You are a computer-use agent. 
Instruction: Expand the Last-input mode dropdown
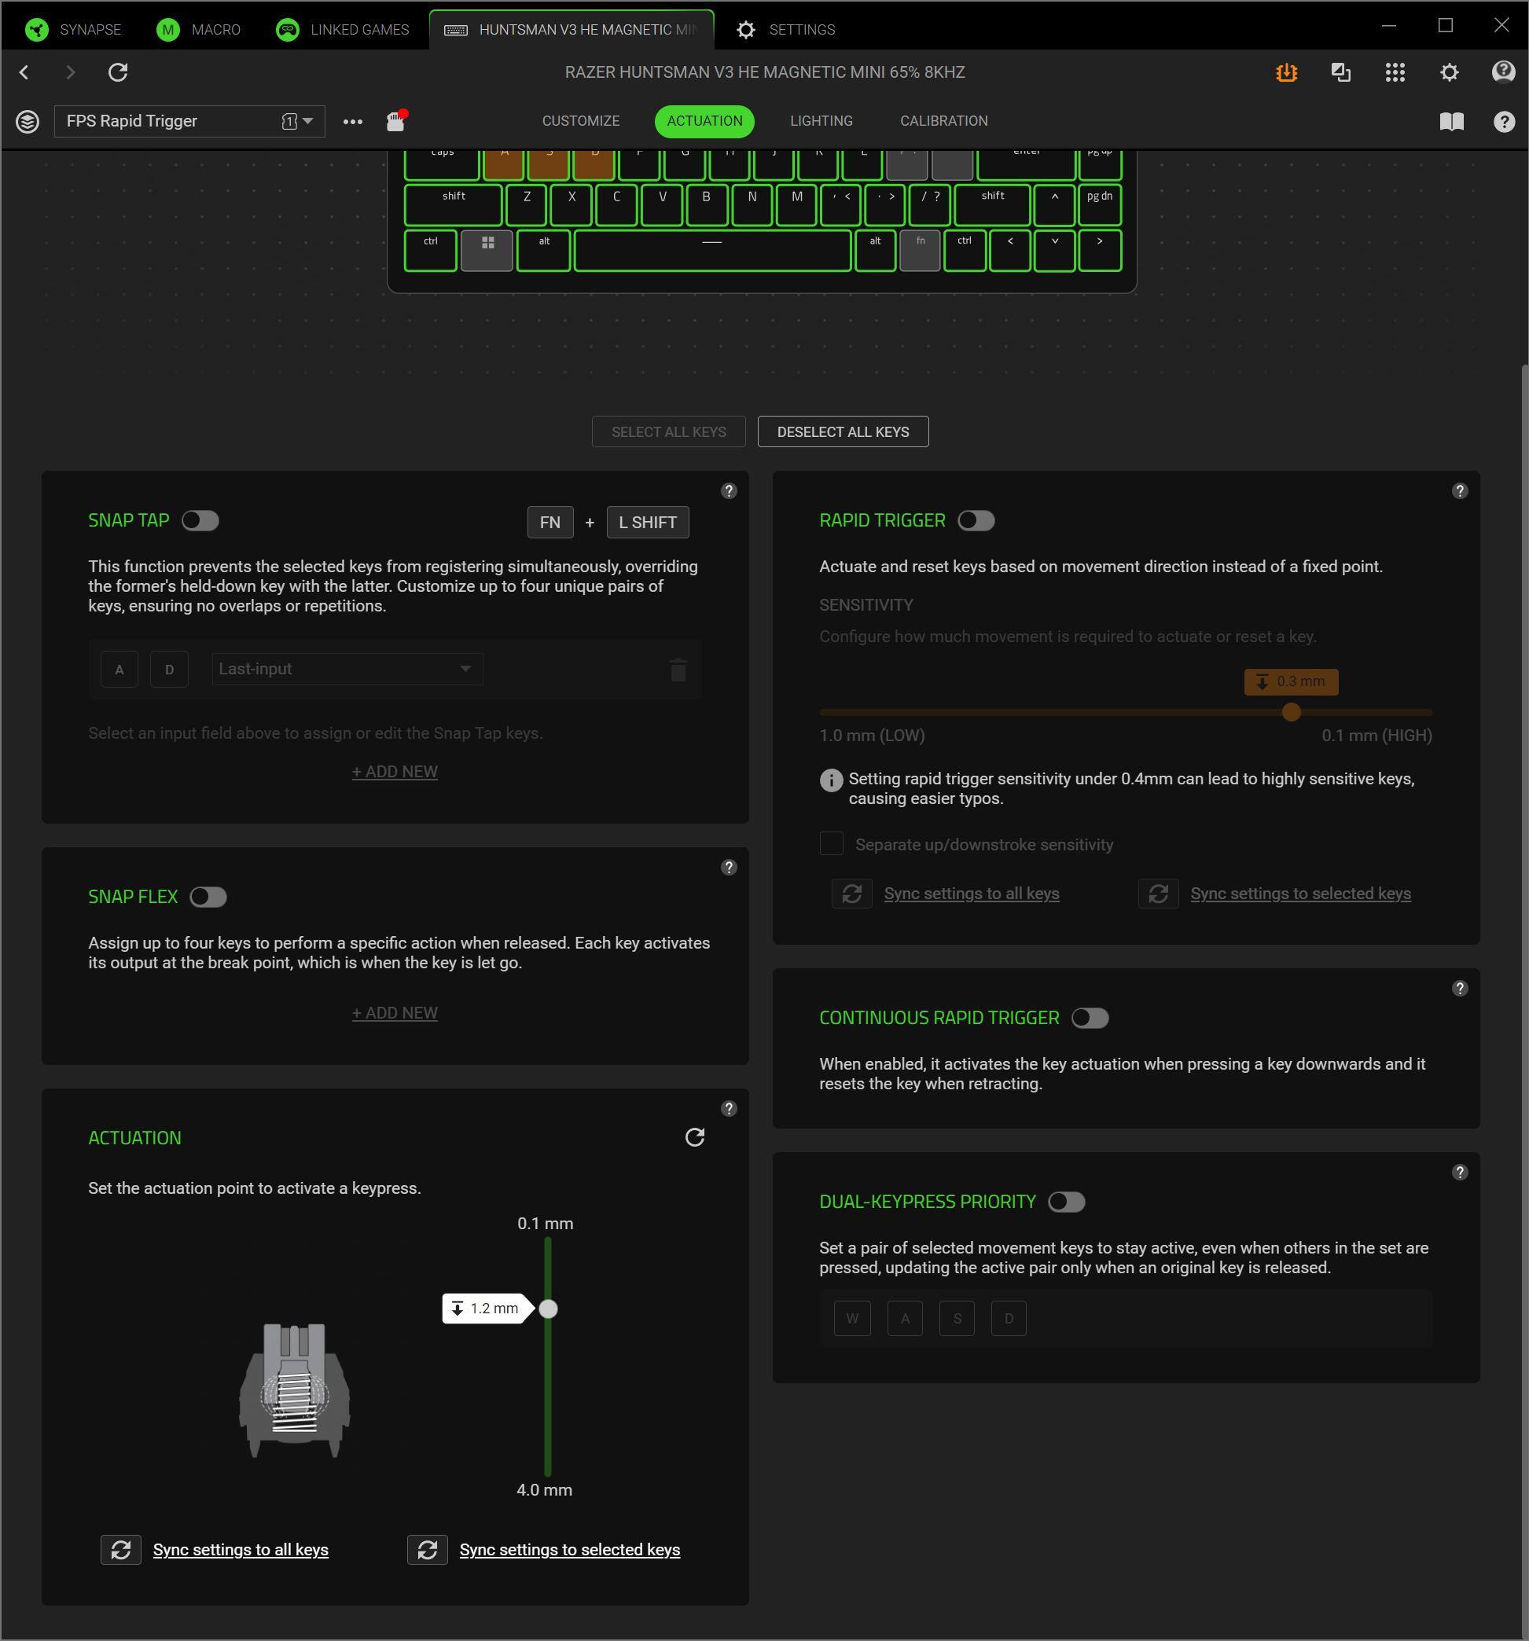tap(347, 670)
